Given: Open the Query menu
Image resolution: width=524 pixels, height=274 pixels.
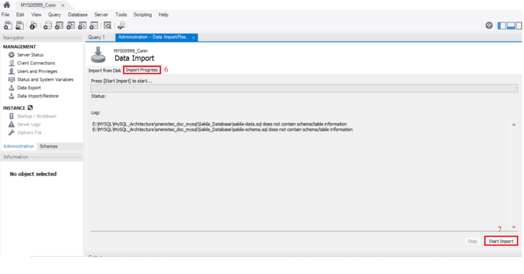Looking at the screenshot, I should coord(54,15).
